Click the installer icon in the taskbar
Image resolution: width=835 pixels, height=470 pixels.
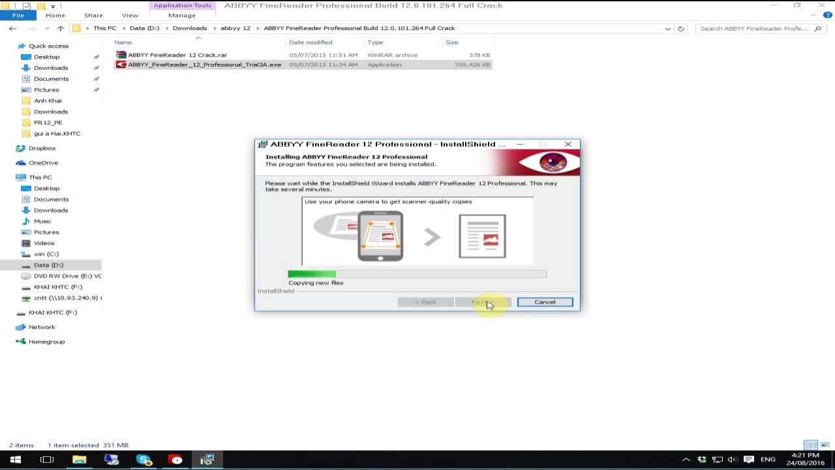click(x=207, y=460)
